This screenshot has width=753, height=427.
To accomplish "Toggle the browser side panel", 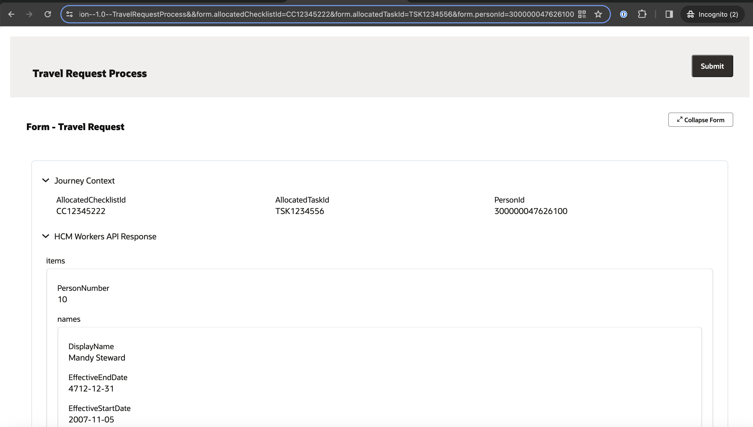I will click(669, 14).
